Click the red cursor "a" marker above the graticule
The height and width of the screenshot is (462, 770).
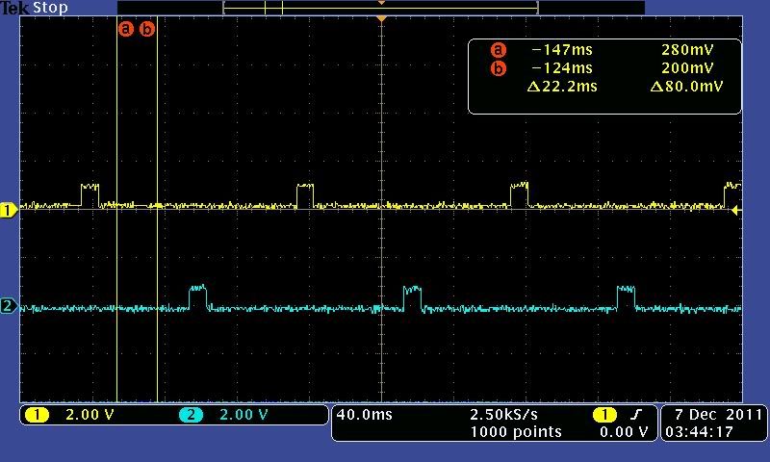pyautogui.click(x=124, y=29)
